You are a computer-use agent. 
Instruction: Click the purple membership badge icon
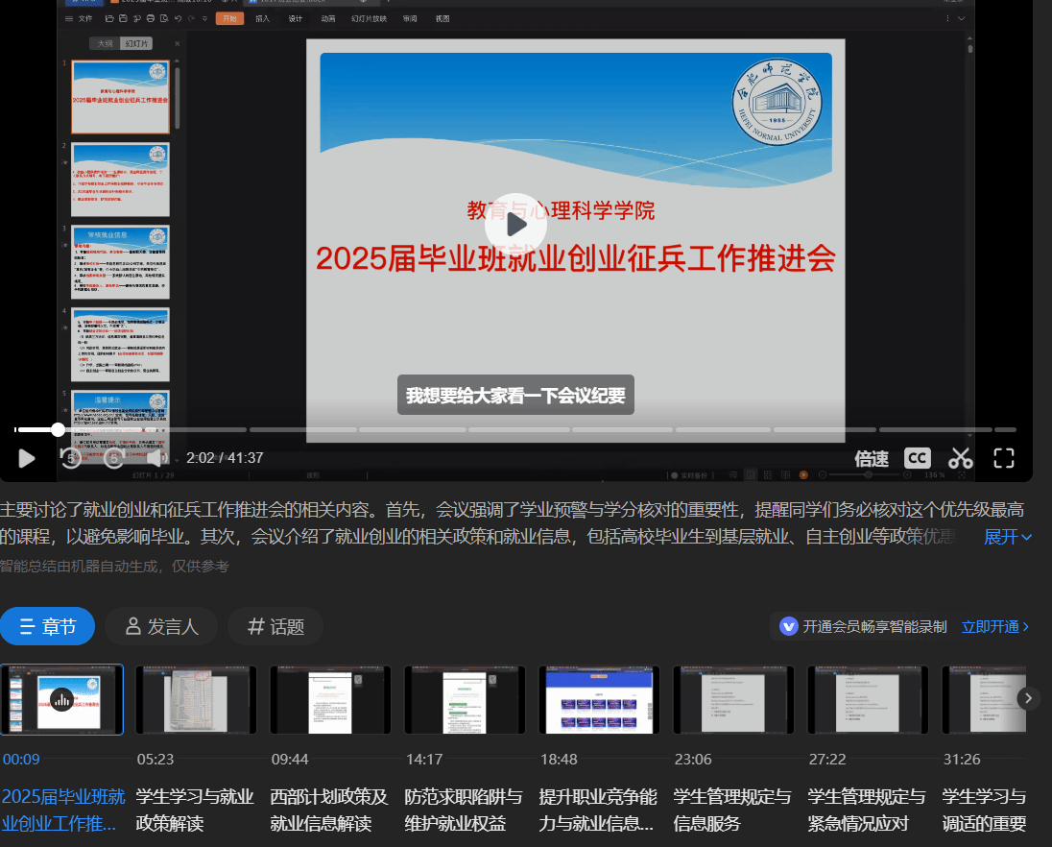[x=789, y=627]
